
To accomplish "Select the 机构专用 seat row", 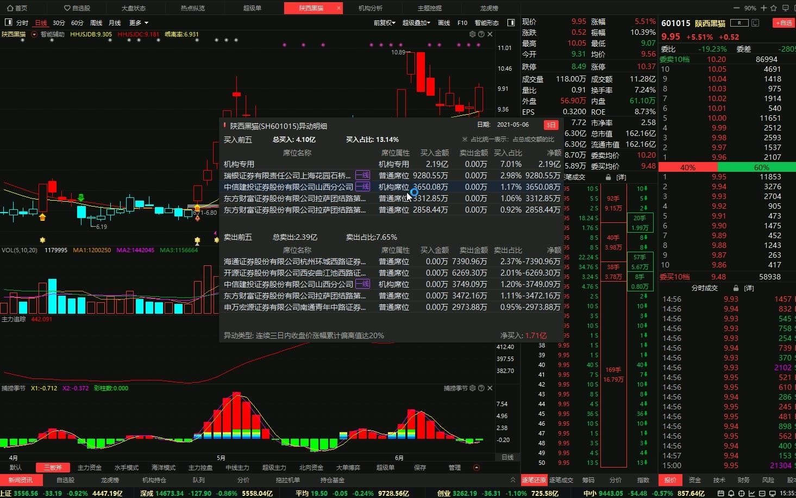I will tap(392, 164).
